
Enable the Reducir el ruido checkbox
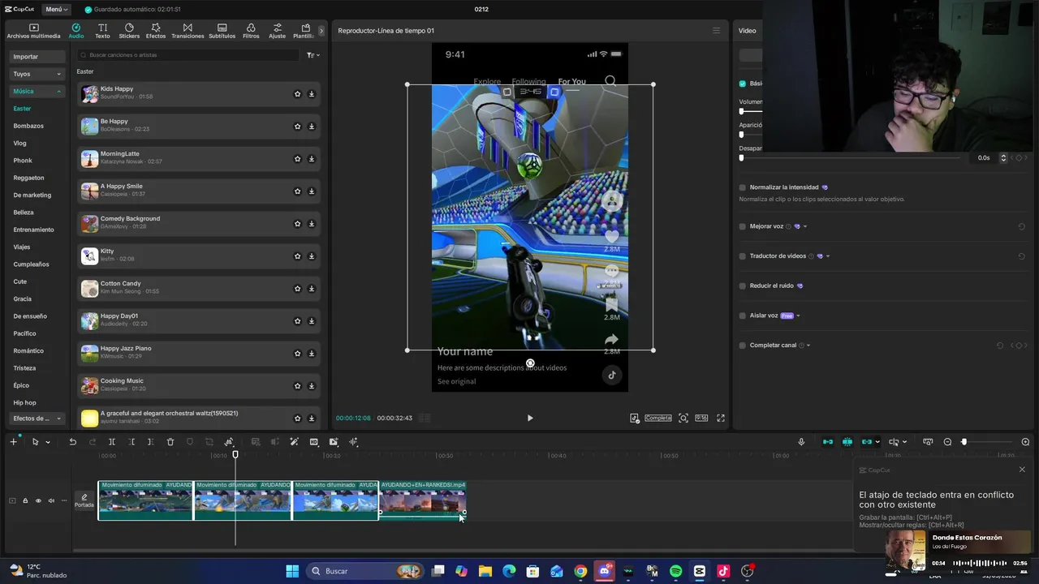742,286
